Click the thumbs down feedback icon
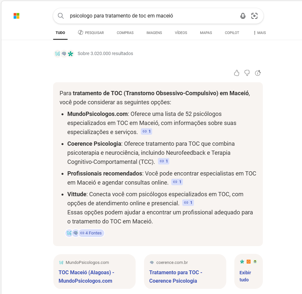Screen dimensions: 302x294 click(x=247, y=73)
